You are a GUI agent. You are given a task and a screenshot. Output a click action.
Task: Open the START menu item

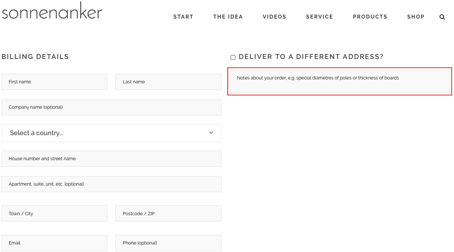click(183, 17)
